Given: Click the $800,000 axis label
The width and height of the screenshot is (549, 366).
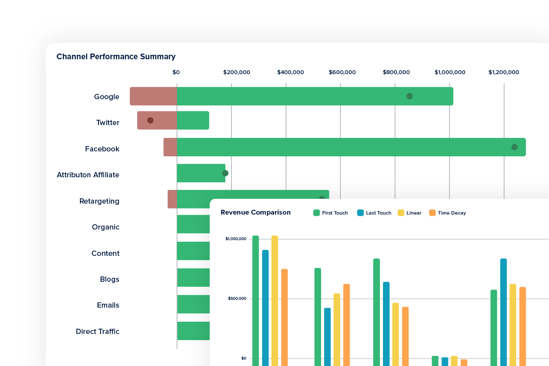Looking at the screenshot, I should [x=396, y=72].
